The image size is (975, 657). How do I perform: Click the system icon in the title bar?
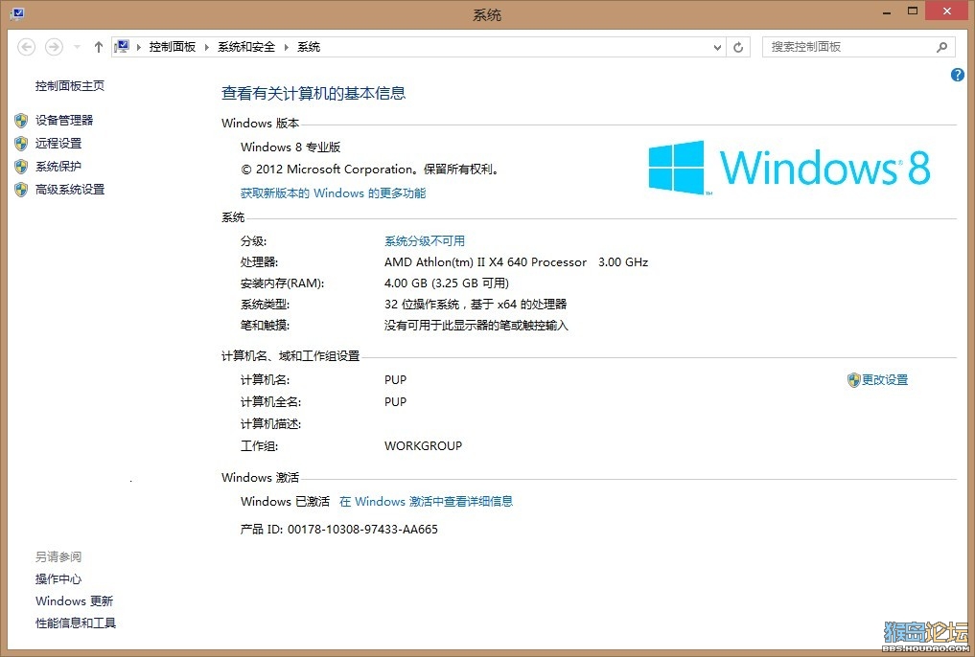(17, 13)
